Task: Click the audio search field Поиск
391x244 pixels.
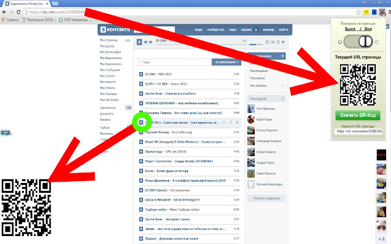Action: [174, 62]
